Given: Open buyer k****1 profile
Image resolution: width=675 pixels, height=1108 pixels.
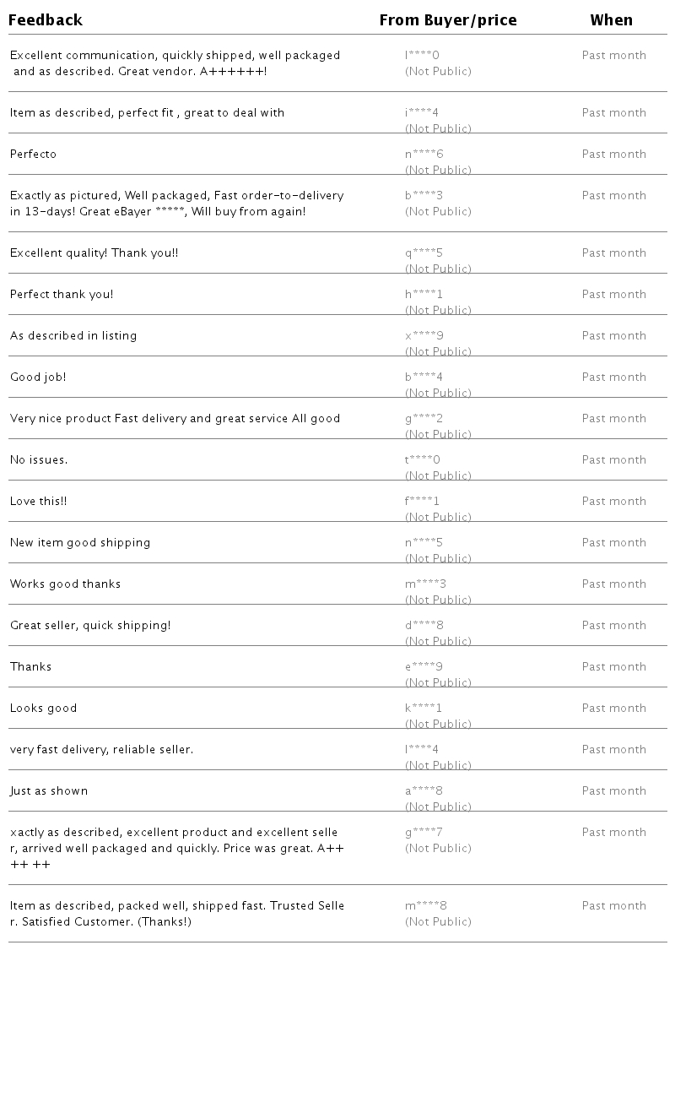Looking at the screenshot, I should click(x=424, y=709).
